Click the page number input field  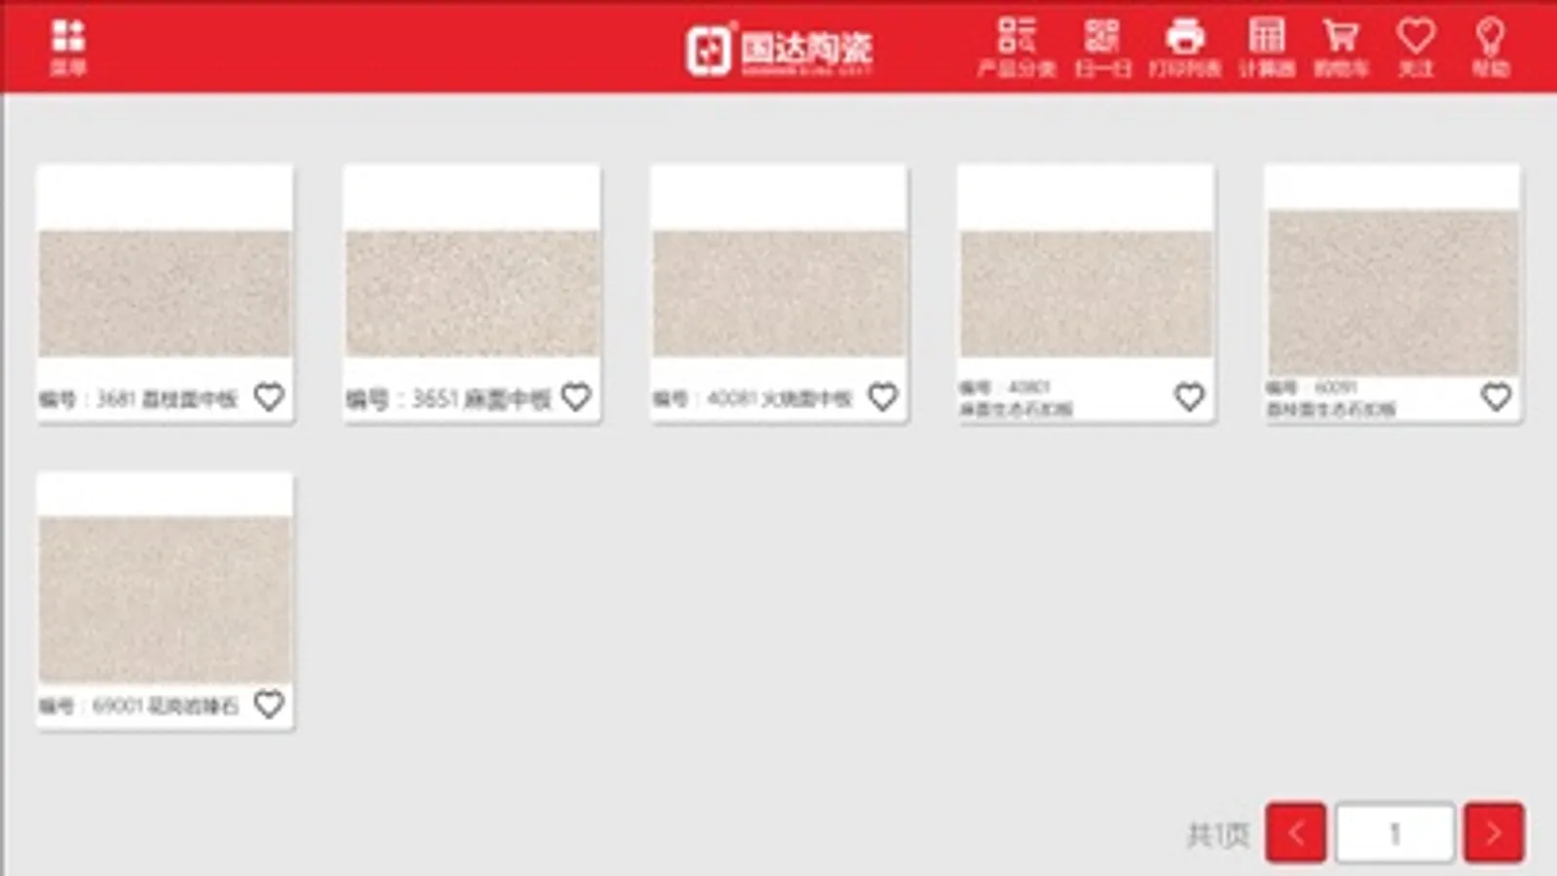click(x=1394, y=833)
